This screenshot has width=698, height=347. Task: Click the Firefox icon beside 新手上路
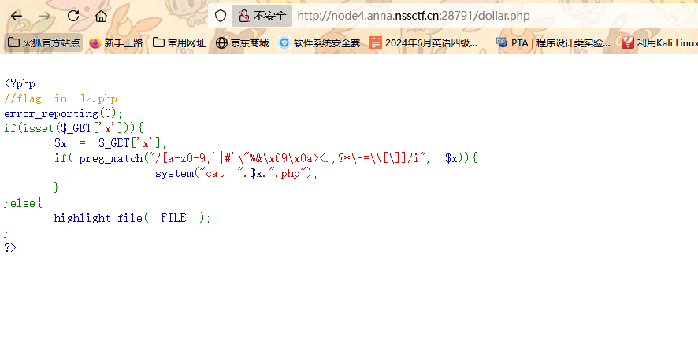[95, 42]
